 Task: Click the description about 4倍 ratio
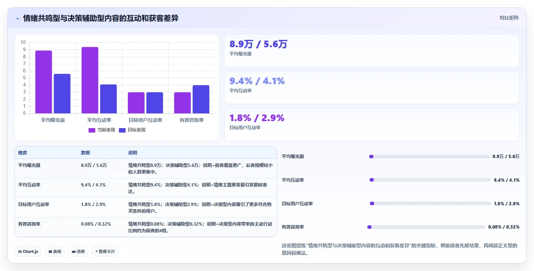(200, 227)
